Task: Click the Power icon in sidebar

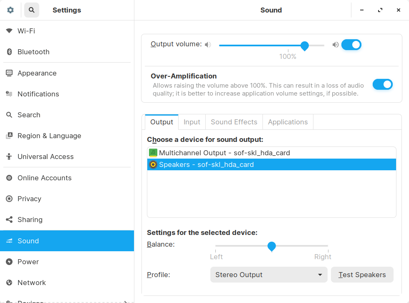Action: point(9,262)
